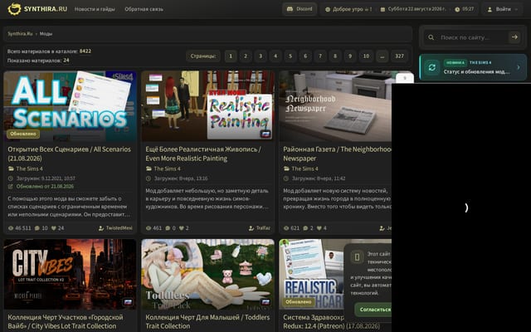Screen dimensions: 531x332
Task: Open the Новости и гайды menu
Action: click(95, 9)
